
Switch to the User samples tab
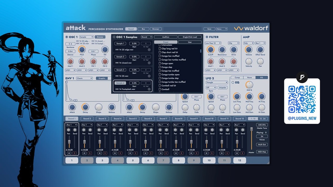pyautogui.click(x=190, y=42)
